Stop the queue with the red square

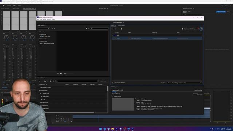(198, 29)
